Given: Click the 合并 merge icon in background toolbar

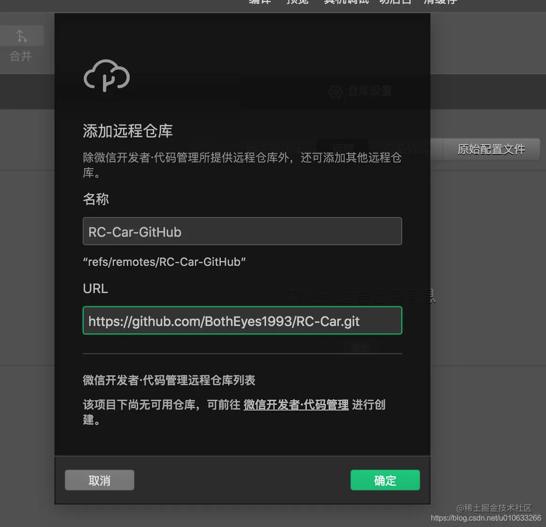Looking at the screenshot, I should 22,36.
